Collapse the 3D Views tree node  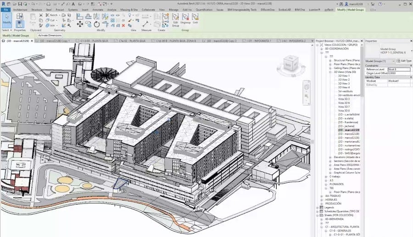click(x=330, y=72)
